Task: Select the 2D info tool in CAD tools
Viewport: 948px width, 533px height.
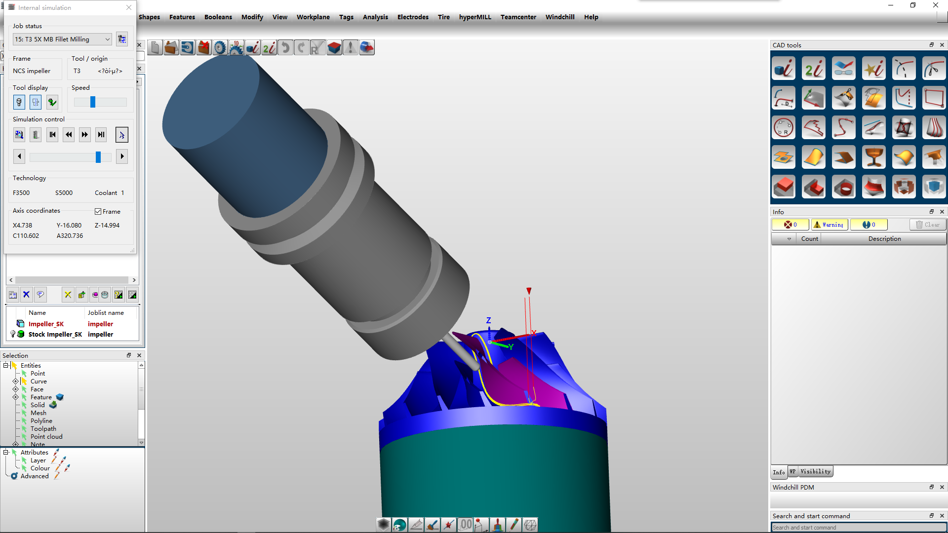Action: (x=814, y=68)
